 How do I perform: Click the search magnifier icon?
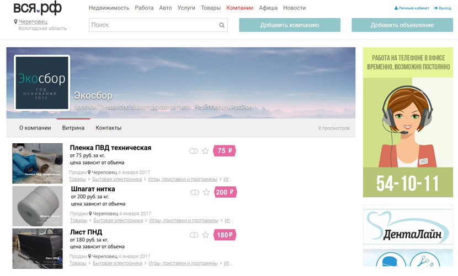[222, 25]
